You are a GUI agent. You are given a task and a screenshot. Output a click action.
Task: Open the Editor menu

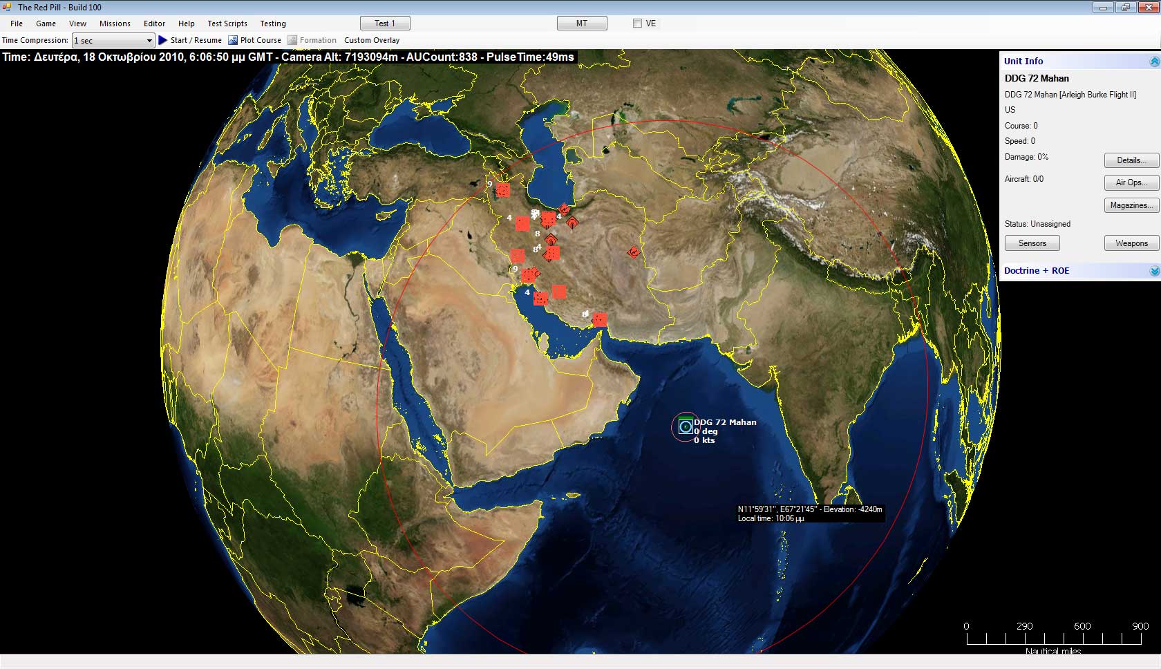coord(154,23)
